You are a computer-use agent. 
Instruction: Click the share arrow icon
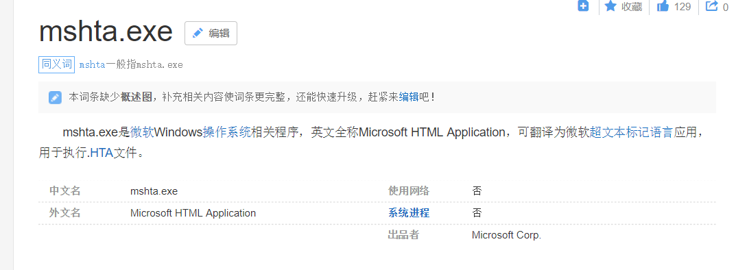(x=712, y=5)
